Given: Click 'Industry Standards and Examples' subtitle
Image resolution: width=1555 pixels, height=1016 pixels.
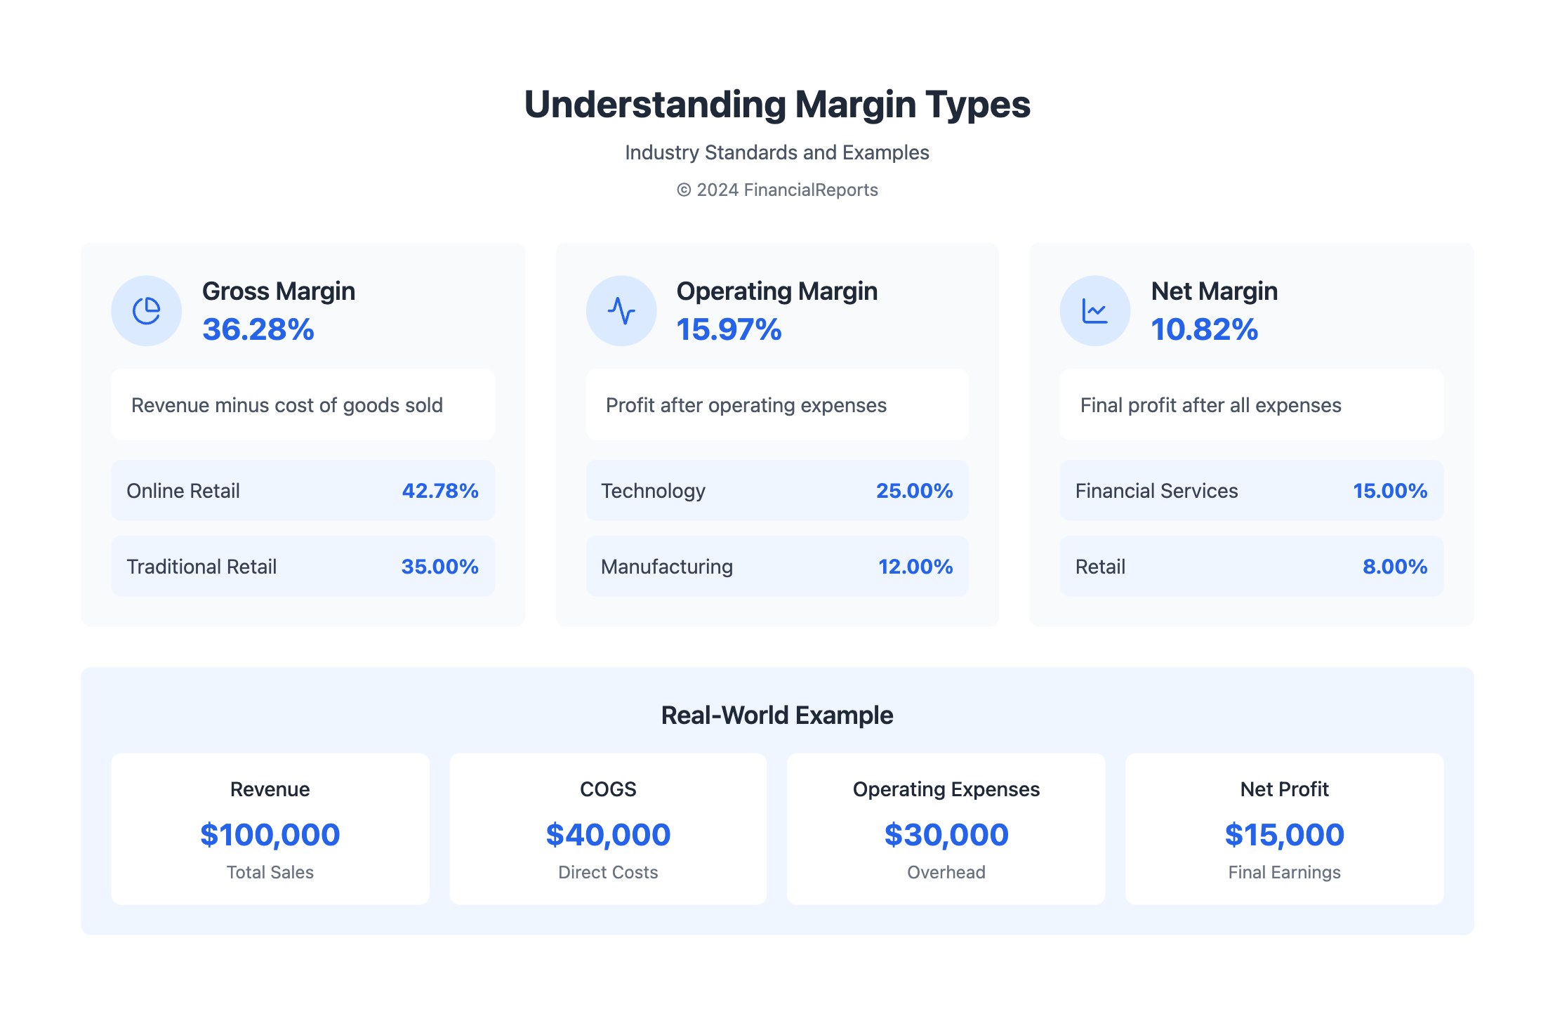Looking at the screenshot, I should 777,152.
